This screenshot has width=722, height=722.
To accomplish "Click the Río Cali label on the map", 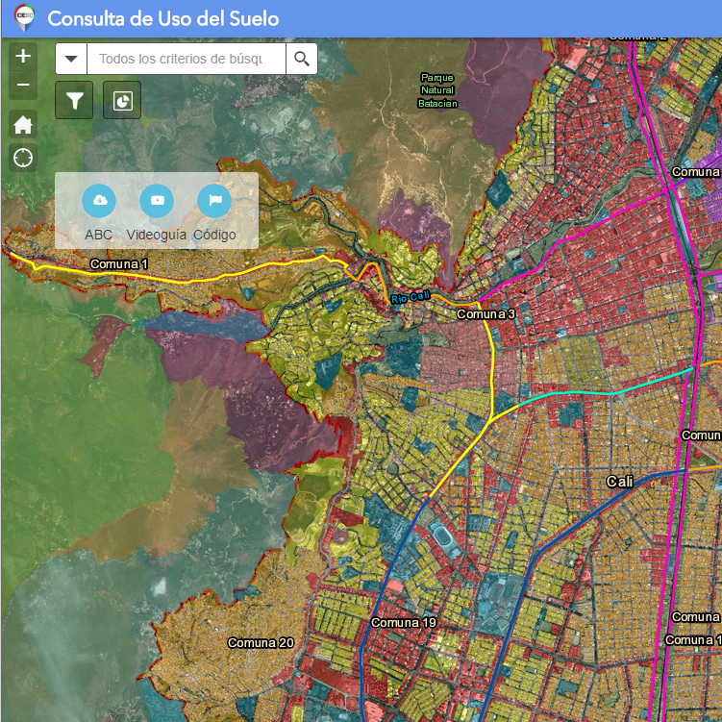I will [x=411, y=299].
